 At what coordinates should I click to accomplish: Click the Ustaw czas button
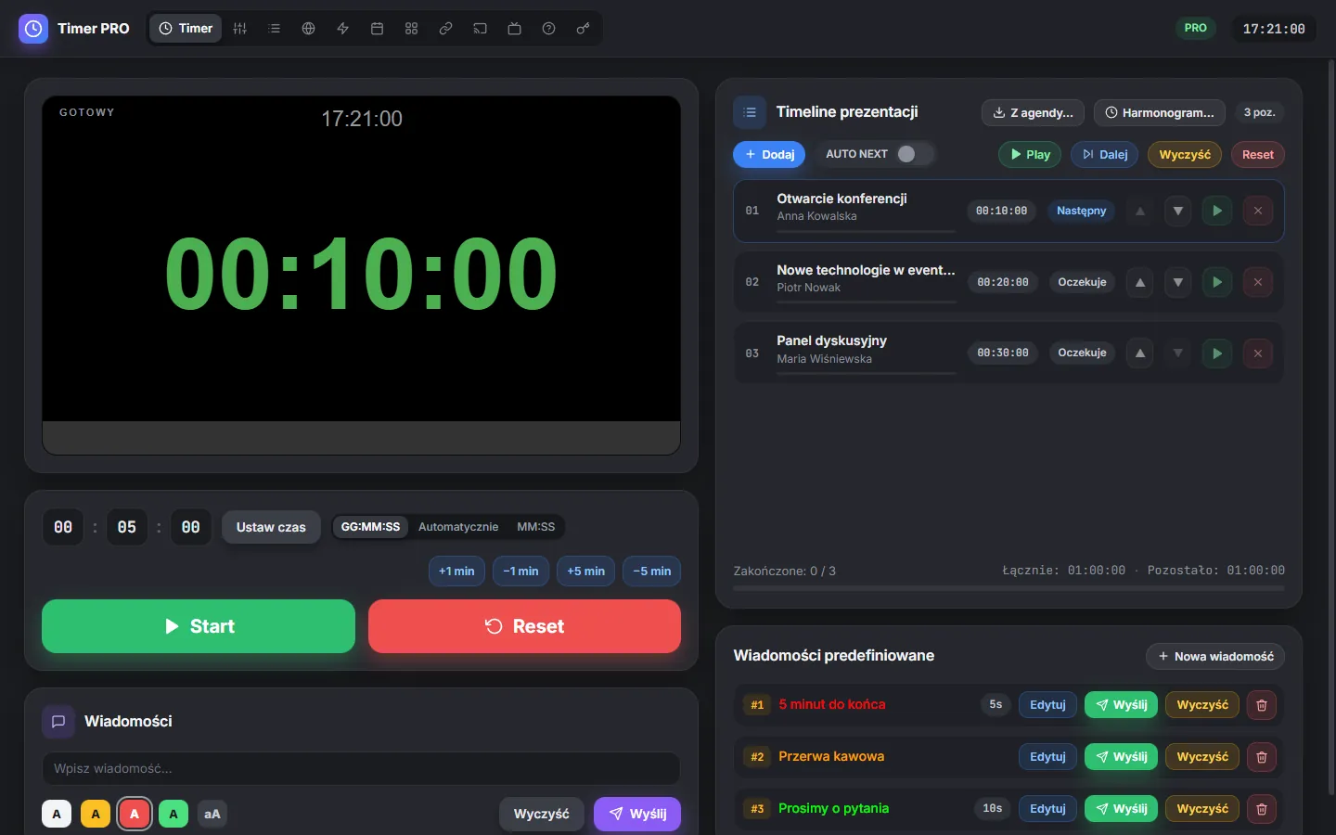[x=271, y=527]
